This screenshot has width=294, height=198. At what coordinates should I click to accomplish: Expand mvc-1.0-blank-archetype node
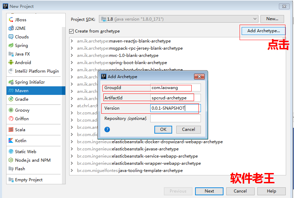point(72,55)
